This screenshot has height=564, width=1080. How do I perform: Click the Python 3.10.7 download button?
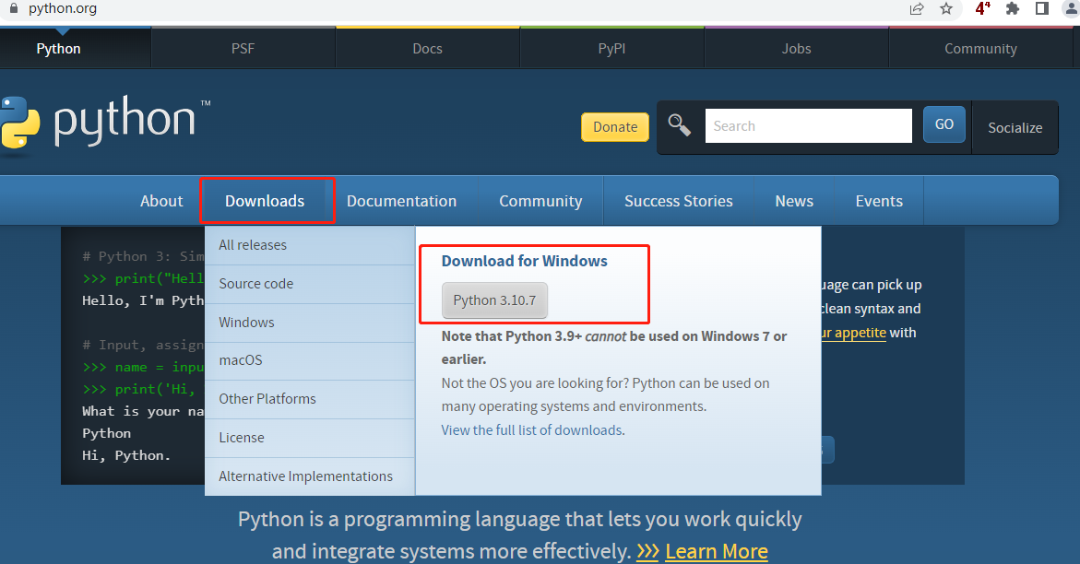click(x=494, y=300)
